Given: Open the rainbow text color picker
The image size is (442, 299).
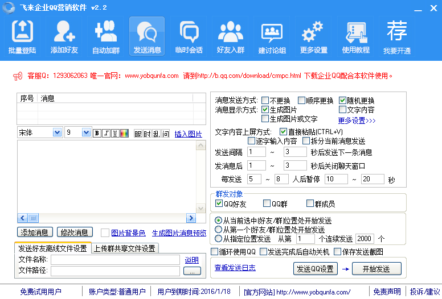Looking at the screenshot, I should (124, 134).
